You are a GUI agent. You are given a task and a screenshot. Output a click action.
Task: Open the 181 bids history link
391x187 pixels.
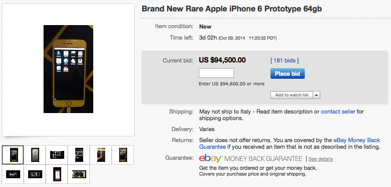pos(284,60)
